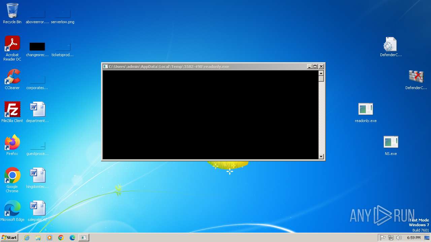The height and width of the screenshot is (242, 431).
Task: Launch Acrobat Reader DC shortcut
Action: pos(12,48)
